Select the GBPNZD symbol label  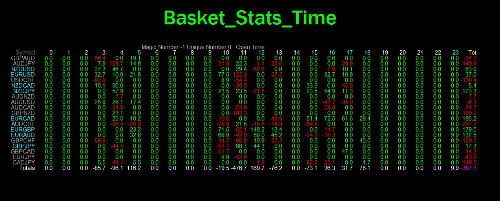tap(23, 113)
